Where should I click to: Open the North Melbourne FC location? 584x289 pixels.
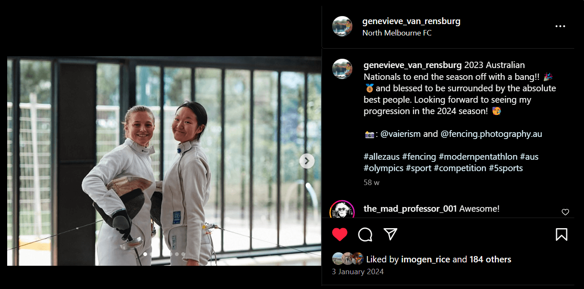tap(397, 33)
